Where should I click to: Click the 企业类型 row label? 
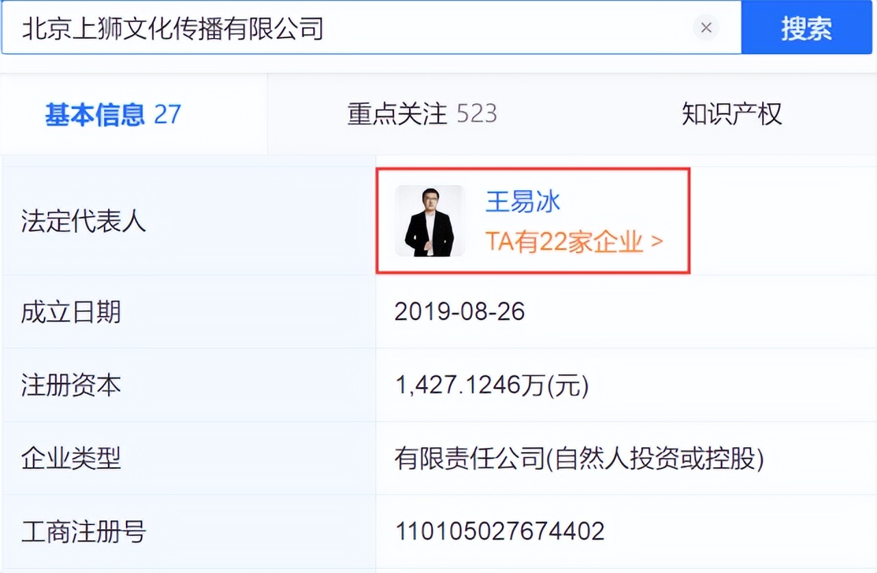click(x=71, y=460)
